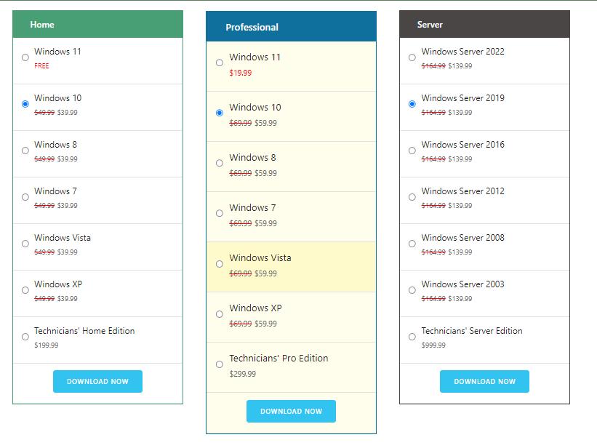Choose Windows XP in Professional plan
Image resolution: width=597 pixels, height=448 pixels.
coord(220,314)
